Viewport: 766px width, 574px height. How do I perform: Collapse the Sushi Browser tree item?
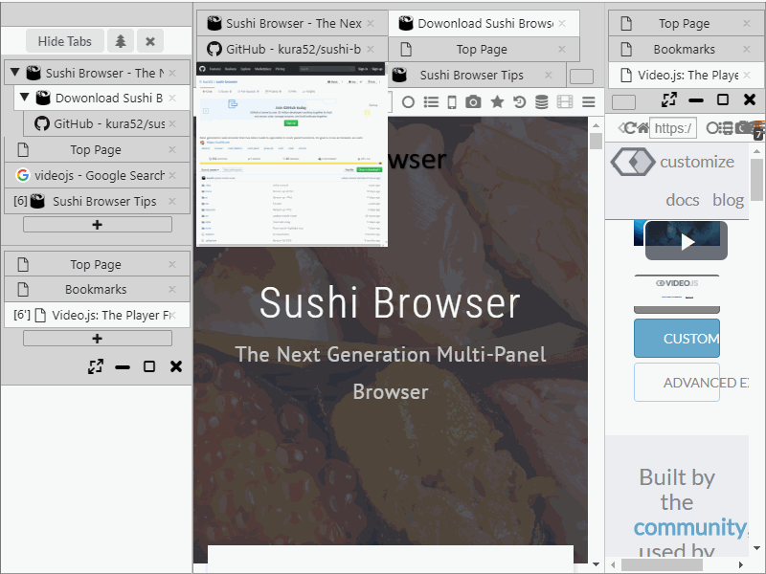click(x=16, y=72)
